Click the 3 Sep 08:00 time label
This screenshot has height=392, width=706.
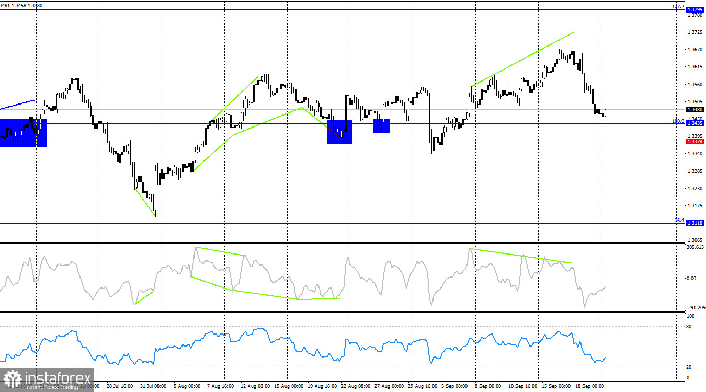[454, 387]
